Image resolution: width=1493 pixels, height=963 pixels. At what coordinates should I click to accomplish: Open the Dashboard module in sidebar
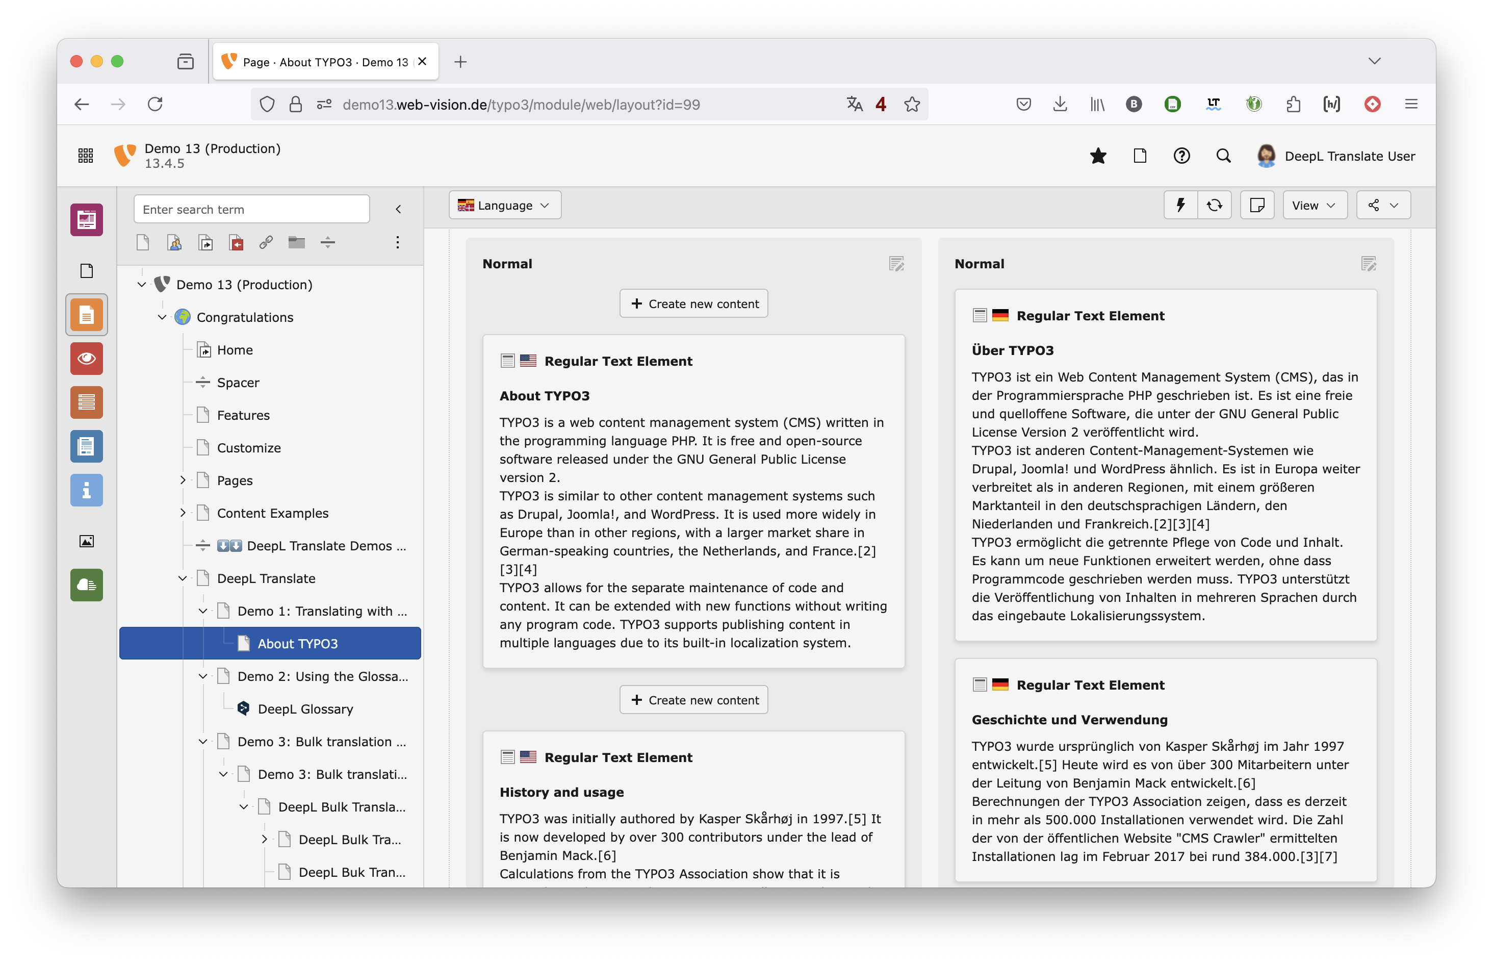pos(86,220)
